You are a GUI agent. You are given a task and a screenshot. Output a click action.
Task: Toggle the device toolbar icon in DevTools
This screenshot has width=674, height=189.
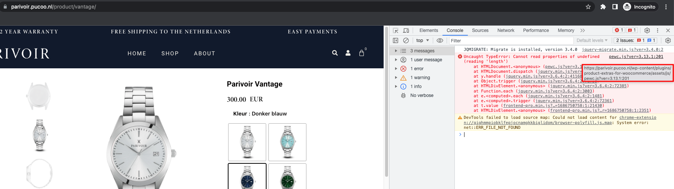click(x=406, y=30)
